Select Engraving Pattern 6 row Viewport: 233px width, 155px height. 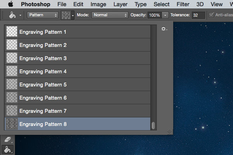[x=77, y=98]
